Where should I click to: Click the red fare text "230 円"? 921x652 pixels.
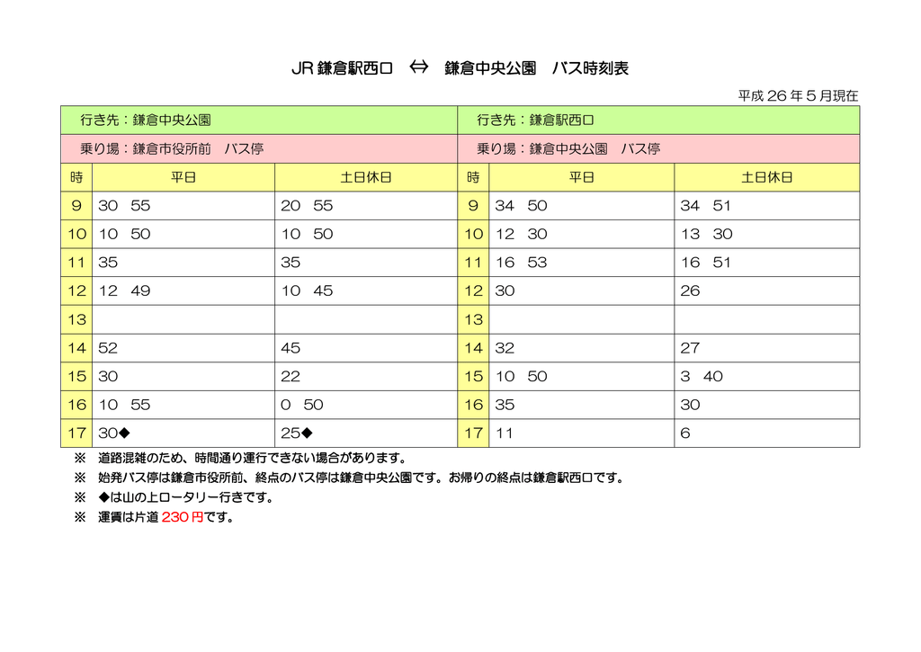tap(182, 517)
